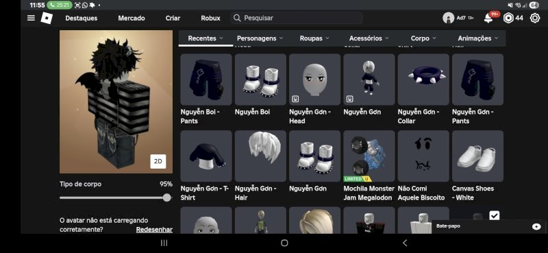The height and width of the screenshot is (253, 548).
Task: Open the hamburger navigation menu
Action: [31, 18]
